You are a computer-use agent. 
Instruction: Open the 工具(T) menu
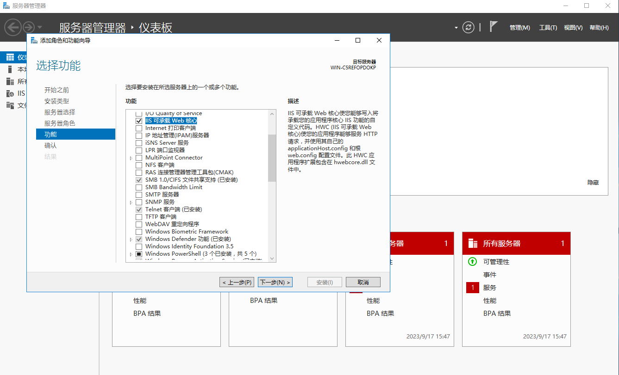point(548,28)
